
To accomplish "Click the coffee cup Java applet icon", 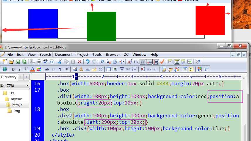I will tap(170, 69).
